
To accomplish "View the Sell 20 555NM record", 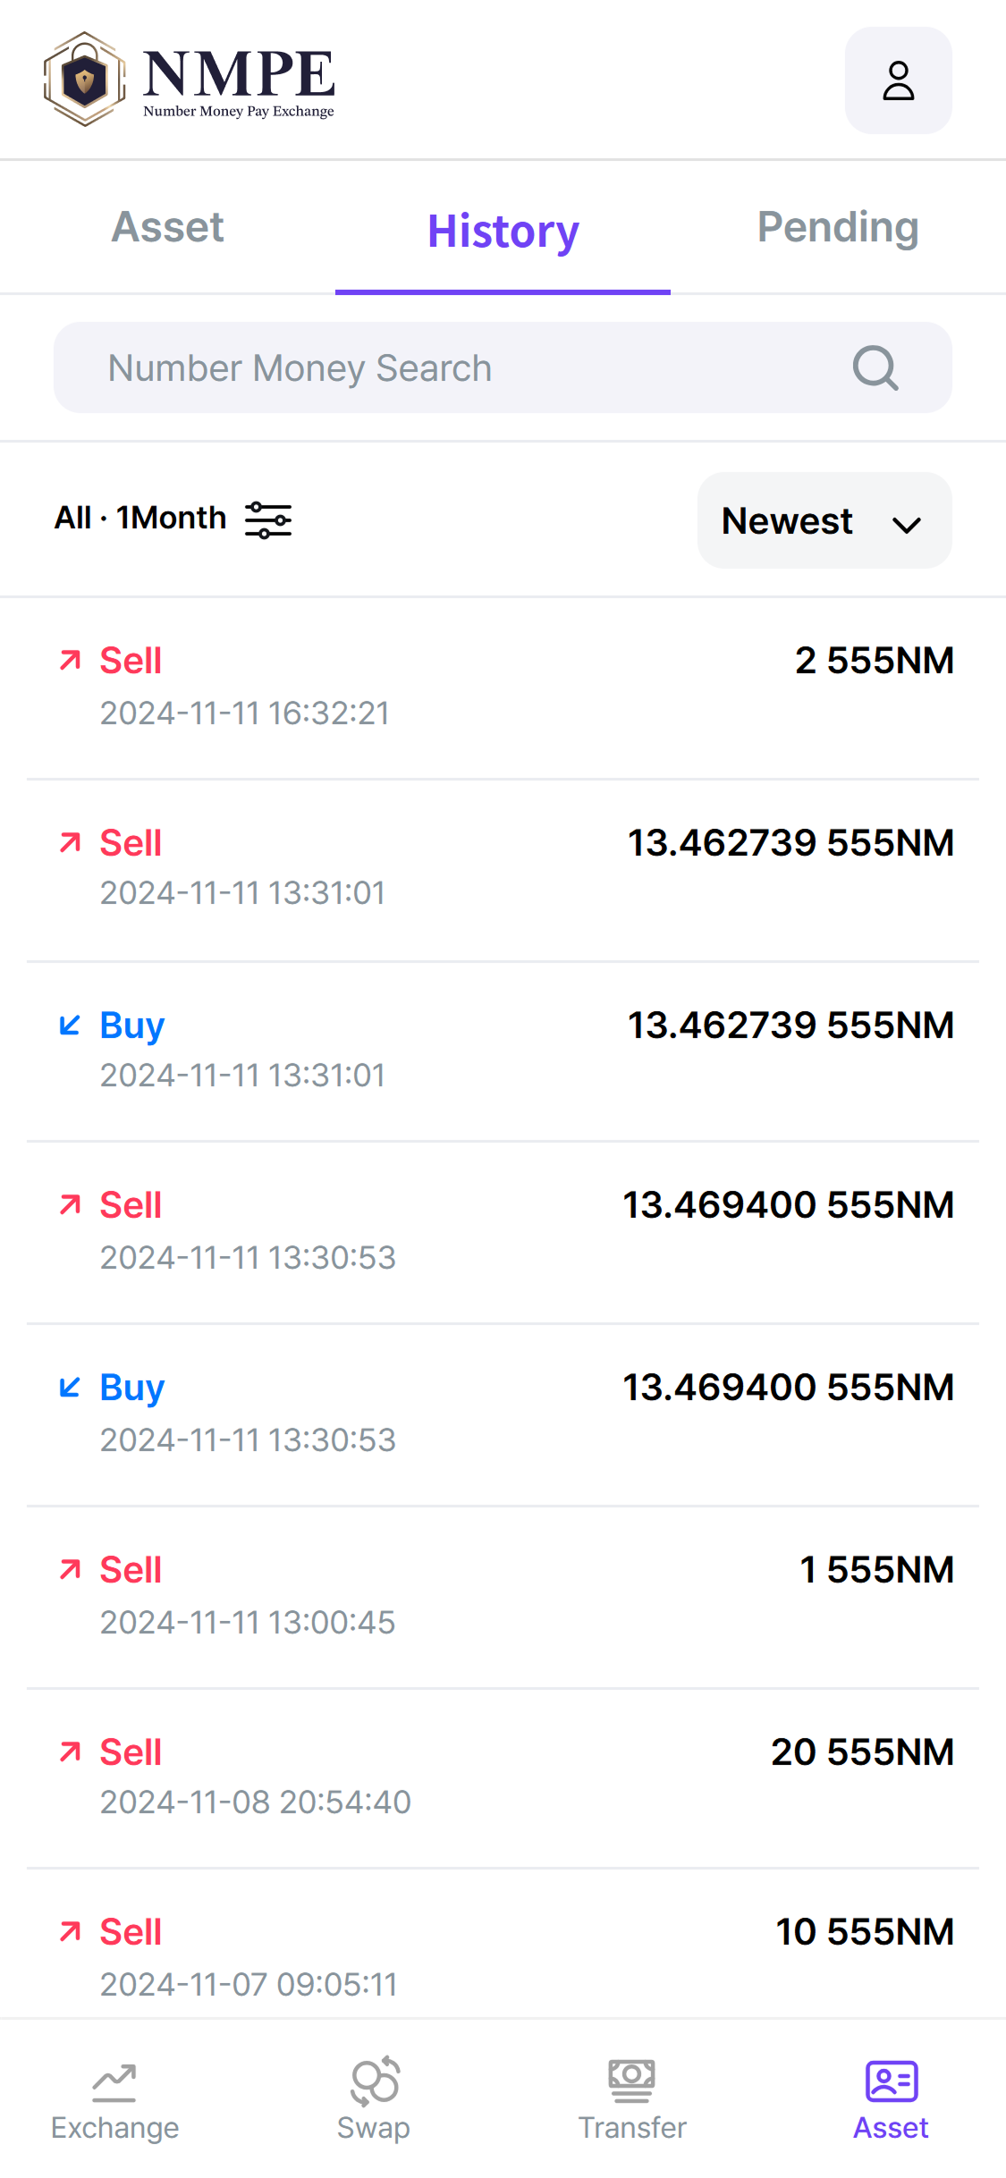I will (503, 1777).
